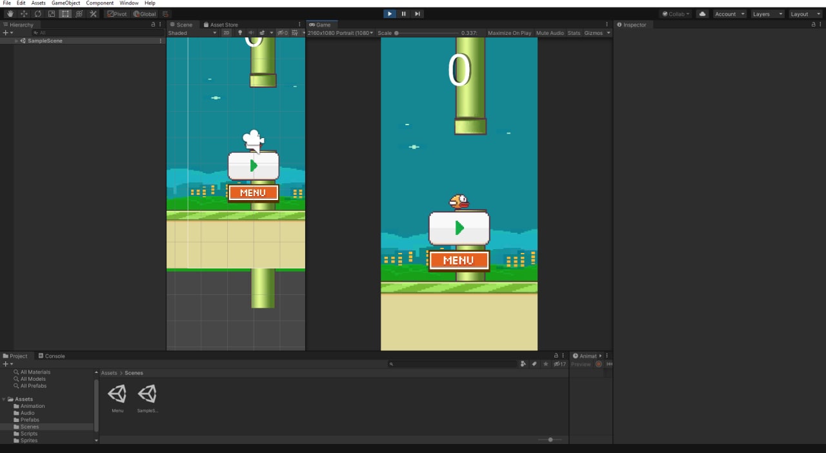Toggle Scene view audio
Image resolution: width=826 pixels, height=453 pixels.
coord(251,33)
